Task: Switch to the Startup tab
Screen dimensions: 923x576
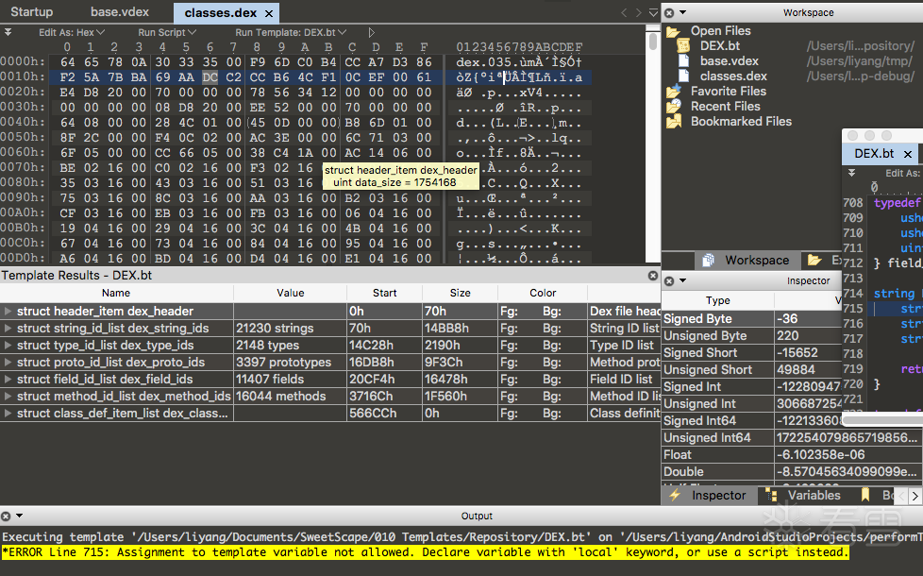Action: [x=32, y=12]
